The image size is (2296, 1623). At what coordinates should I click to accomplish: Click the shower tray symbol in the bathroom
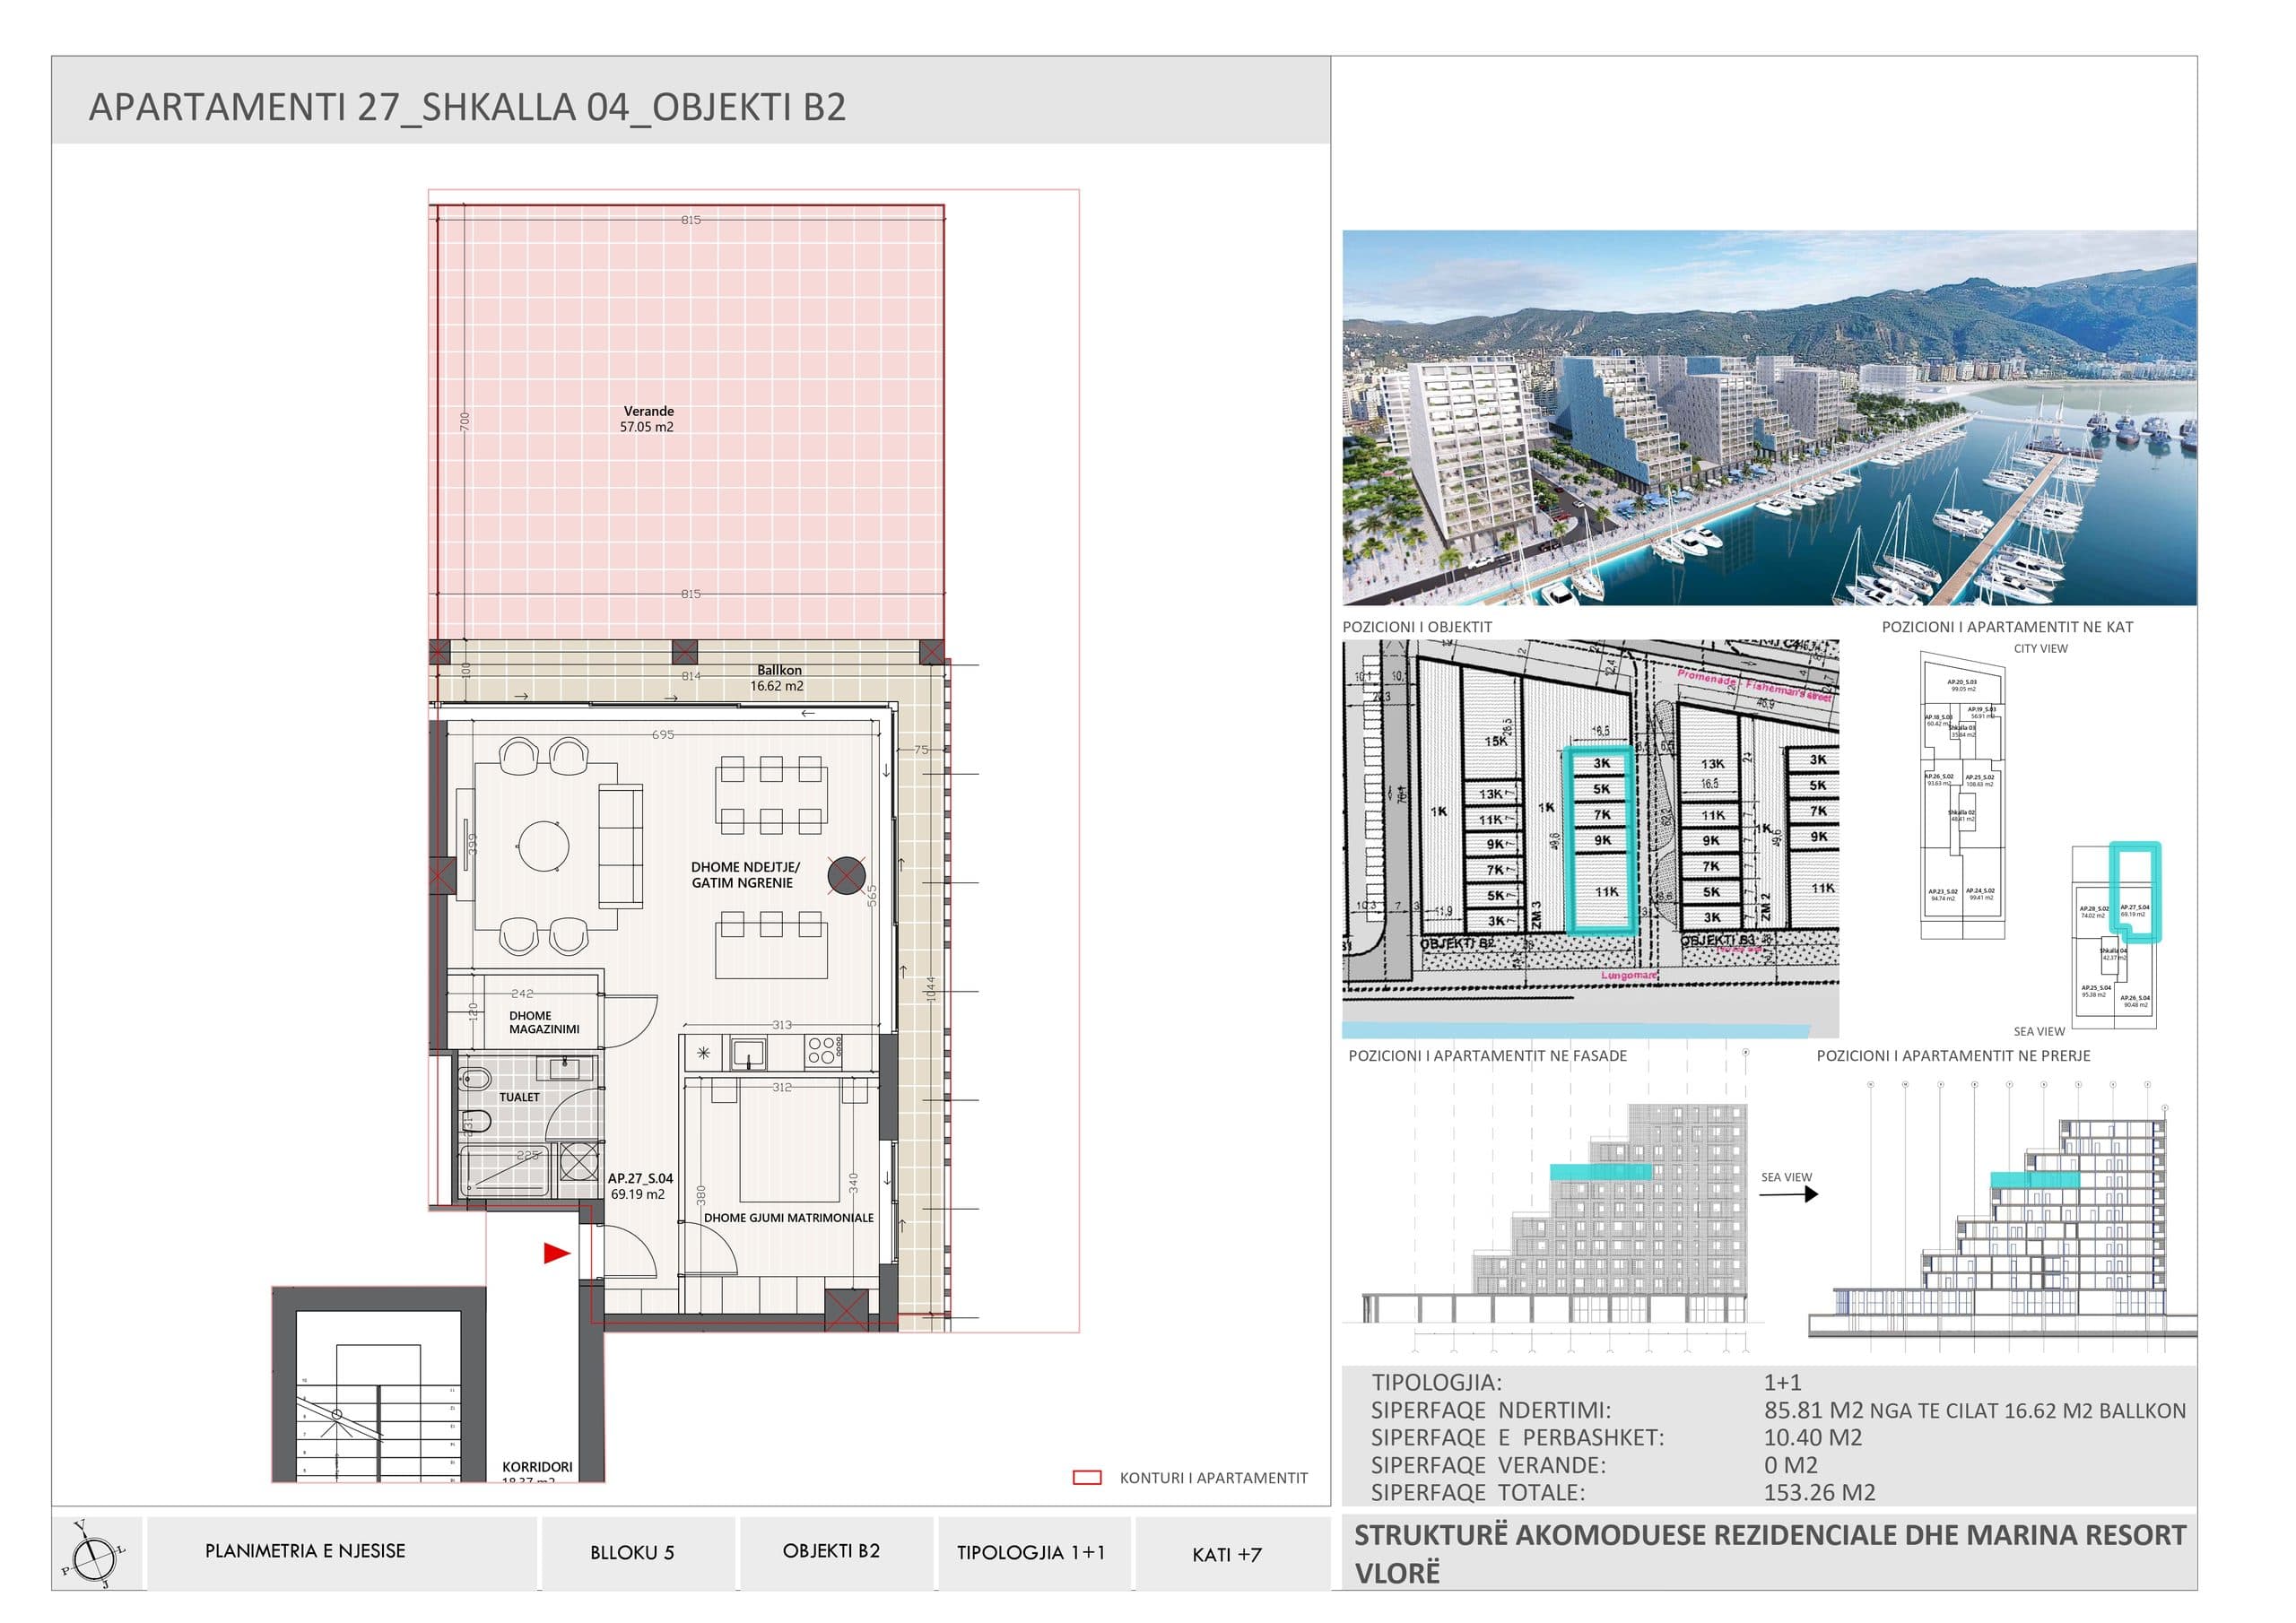[x=507, y=1170]
